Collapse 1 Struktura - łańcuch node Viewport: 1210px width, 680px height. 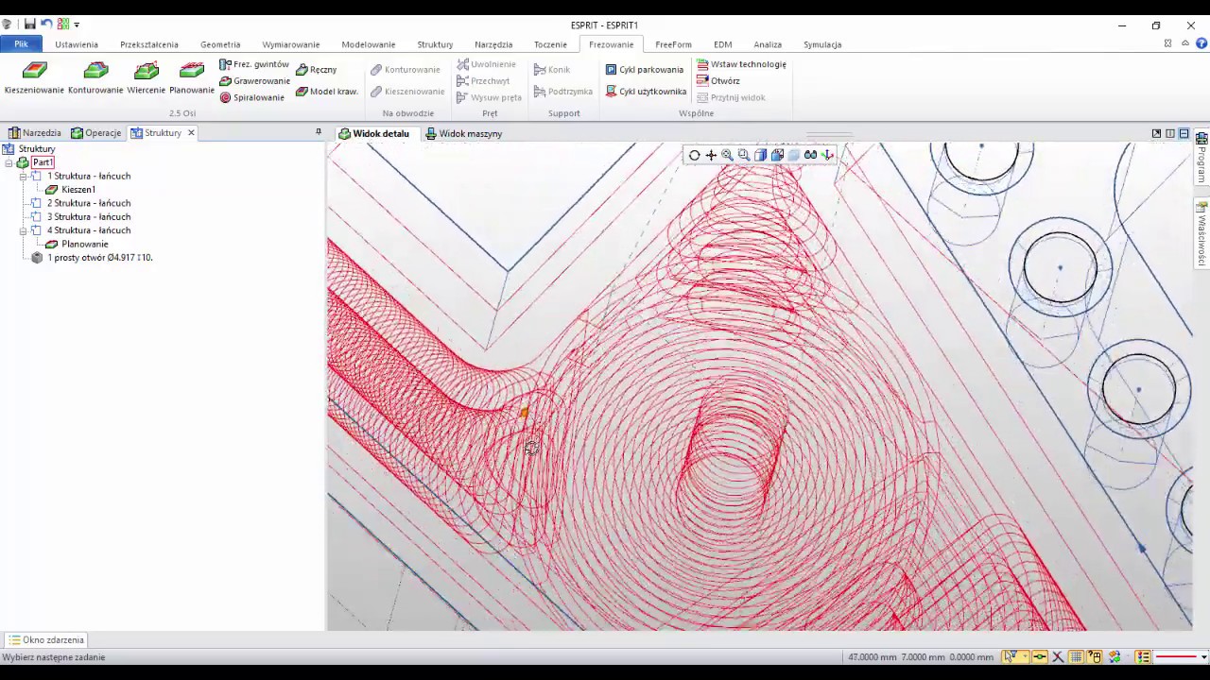tap(23, 177)
